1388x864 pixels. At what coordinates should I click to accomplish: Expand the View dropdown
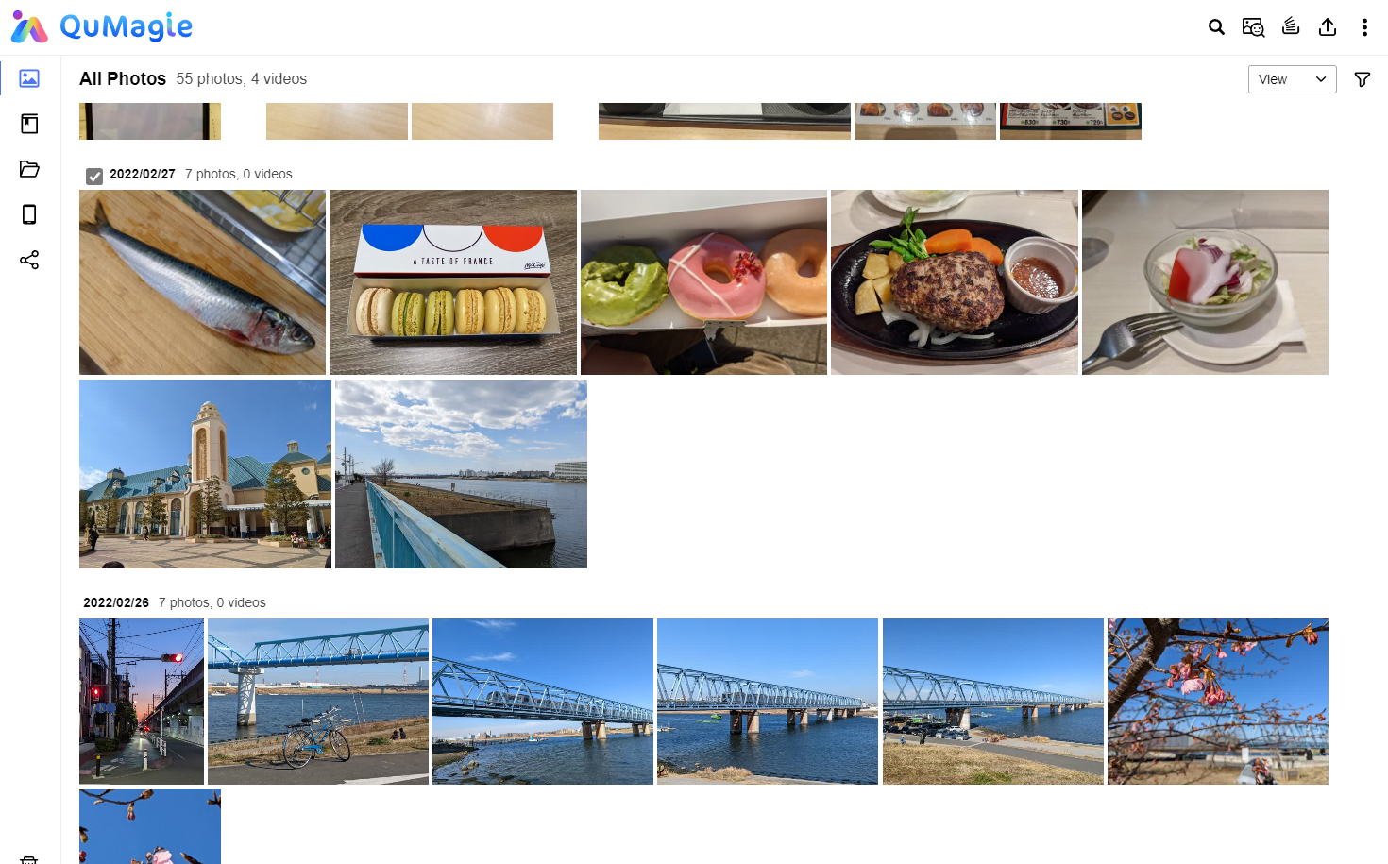point(1292,79)
